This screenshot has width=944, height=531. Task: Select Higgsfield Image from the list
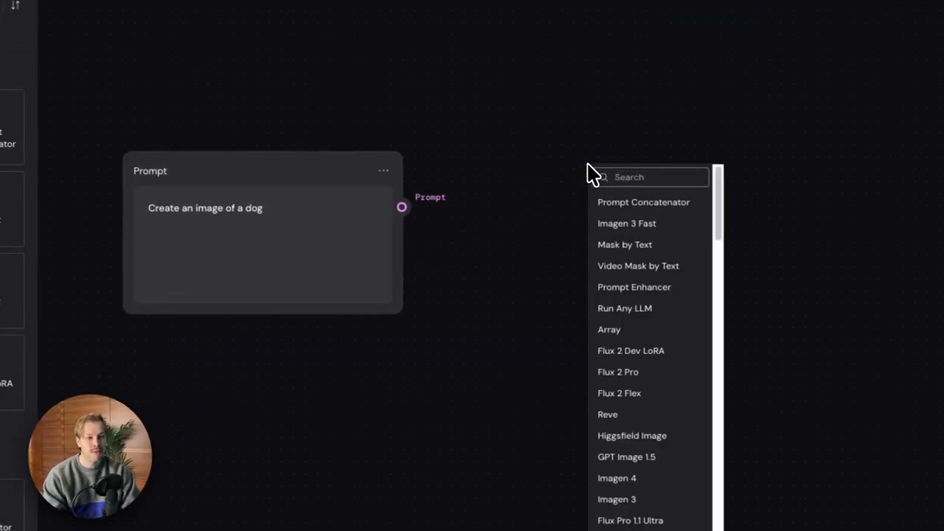(x=631, y=436)
